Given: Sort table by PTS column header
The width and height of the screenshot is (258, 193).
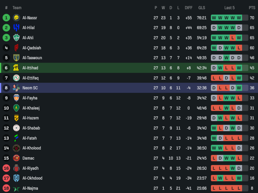Looking at the screenshot, I should (252, 8).
